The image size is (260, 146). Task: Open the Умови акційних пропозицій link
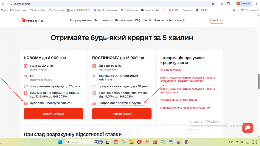[x=179, y=100]
